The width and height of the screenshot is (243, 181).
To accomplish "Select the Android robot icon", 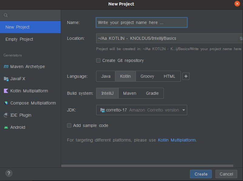I will 6,127.
